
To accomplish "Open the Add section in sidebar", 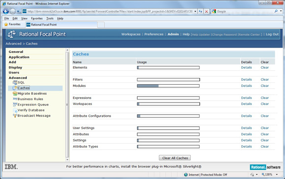I will [x=12, y=62].
